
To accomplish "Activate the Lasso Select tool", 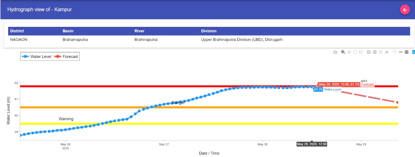I will point(361,52).
